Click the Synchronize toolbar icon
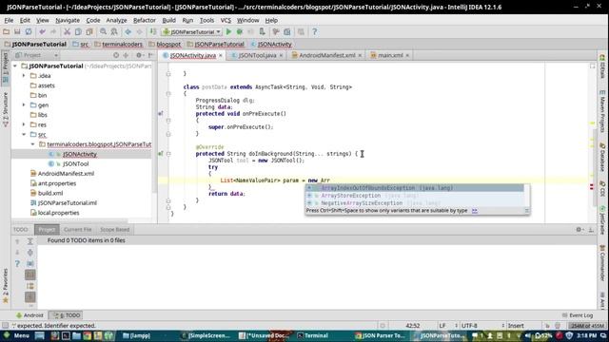The height and width of the screenshot is (342, 609). (x=29, y=31)
